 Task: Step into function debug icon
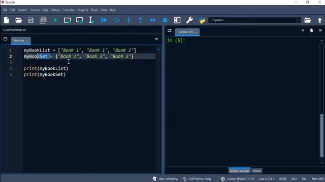pos(128,20)
